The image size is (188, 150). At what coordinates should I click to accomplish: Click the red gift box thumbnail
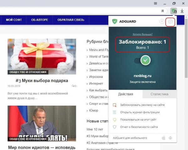click(42, 57)
